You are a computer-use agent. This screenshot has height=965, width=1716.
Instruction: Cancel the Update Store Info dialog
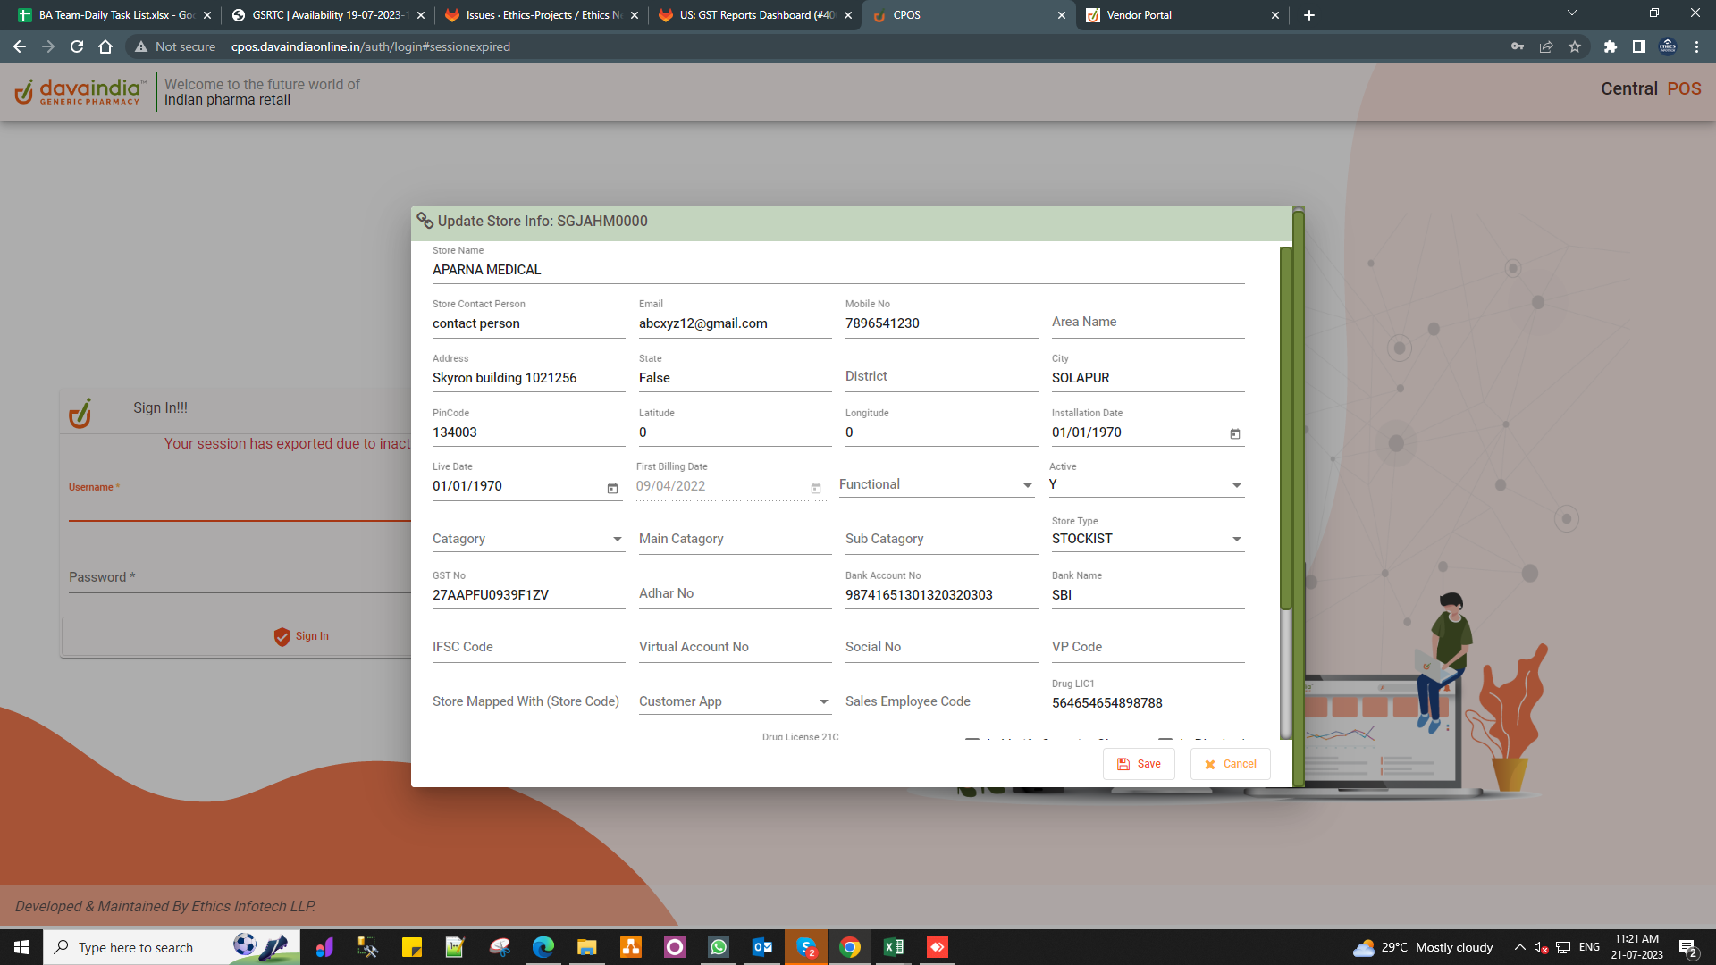pyautogui.click(x=1230, y=764)
